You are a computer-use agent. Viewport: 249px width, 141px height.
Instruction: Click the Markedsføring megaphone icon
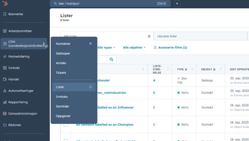click(x=5, y=56)
